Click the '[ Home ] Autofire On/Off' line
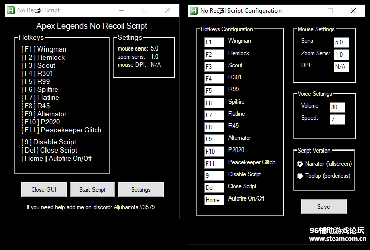370x250 pixels. click(x=57, y=158)
